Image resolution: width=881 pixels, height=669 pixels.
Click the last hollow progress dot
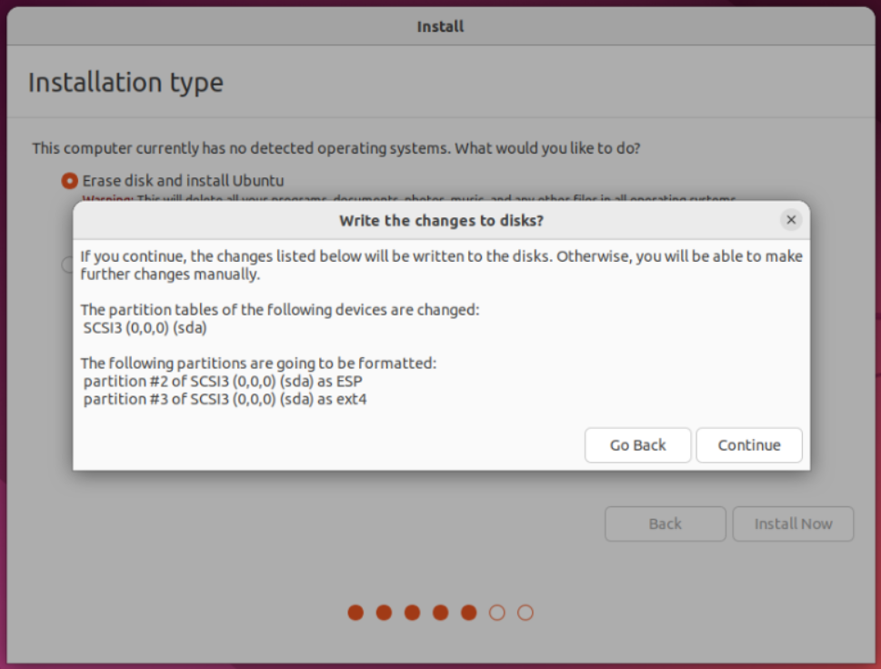click(x=525, y=613)
